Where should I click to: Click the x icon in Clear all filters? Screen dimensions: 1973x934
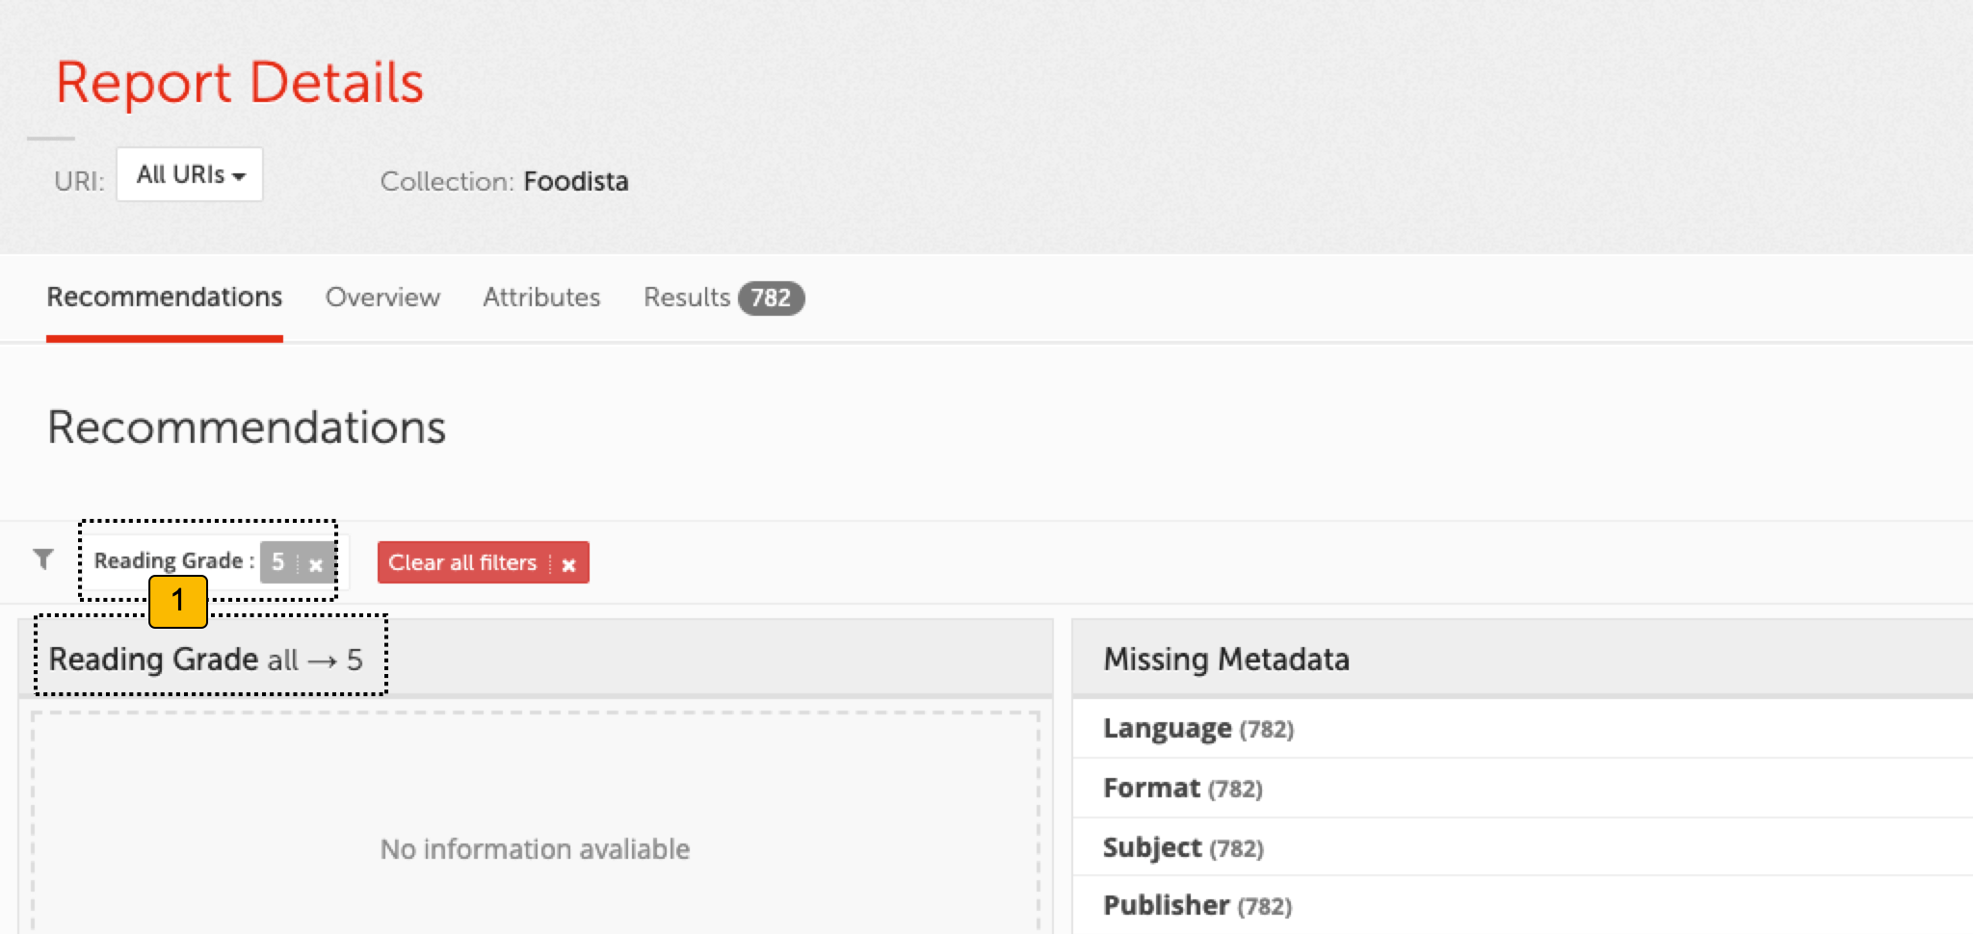tap(568, 565)
